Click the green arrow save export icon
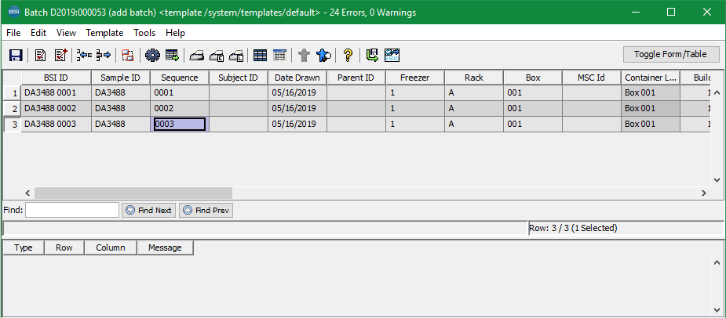Screen dimensions: 726x318 [x=372, y=55]
